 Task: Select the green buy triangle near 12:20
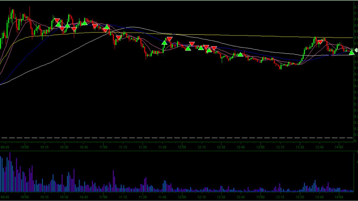tap(209, 50)
